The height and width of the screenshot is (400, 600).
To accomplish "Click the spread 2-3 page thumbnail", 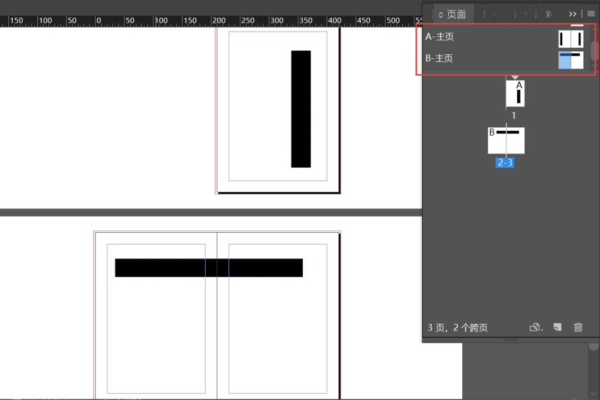I will (x=506, y=141).
